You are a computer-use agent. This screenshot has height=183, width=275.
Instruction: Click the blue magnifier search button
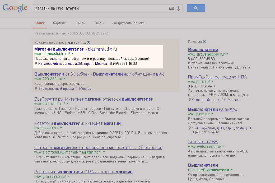pyautogui.click(x=196, y=8)
